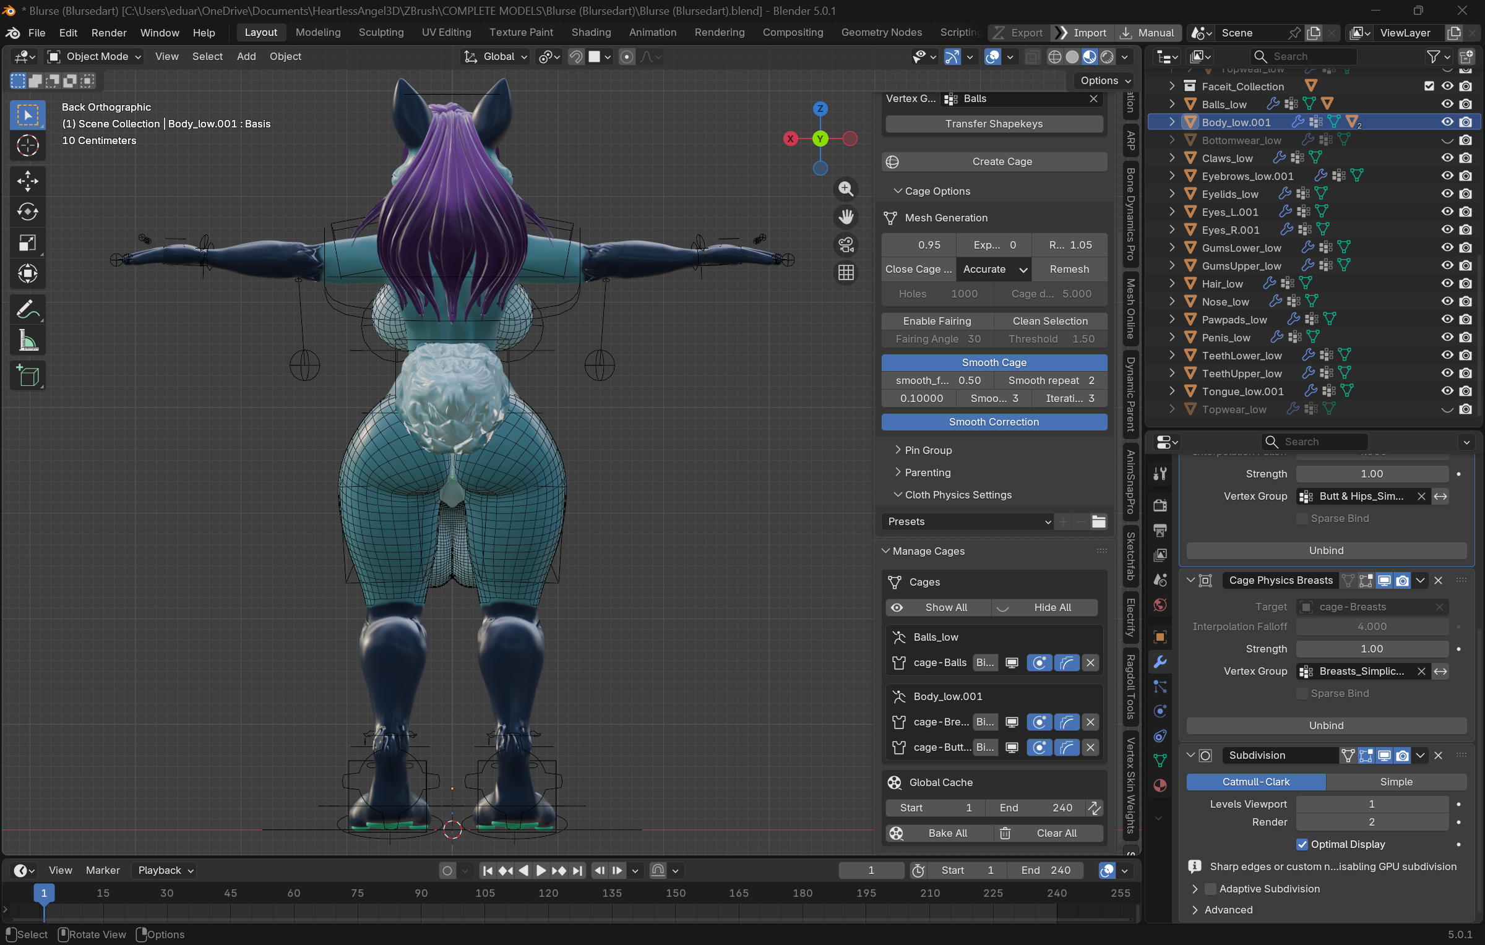Viewport: 1485px width, 945px height.
Task: Show Topwear_low in viewport
Action: click(1447, 409)
